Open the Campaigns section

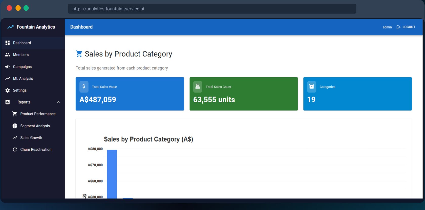32,67
